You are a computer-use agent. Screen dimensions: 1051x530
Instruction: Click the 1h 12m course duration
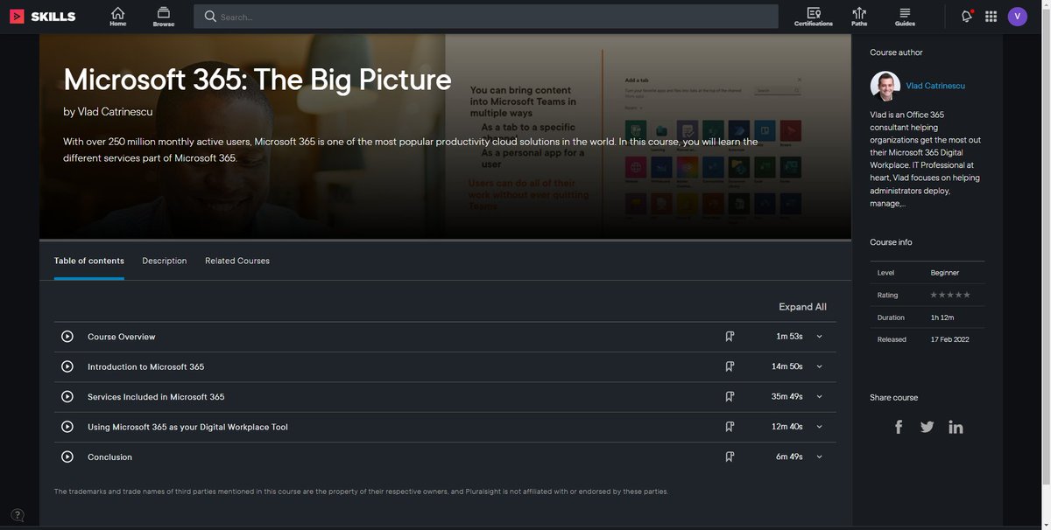pos(942,317)
